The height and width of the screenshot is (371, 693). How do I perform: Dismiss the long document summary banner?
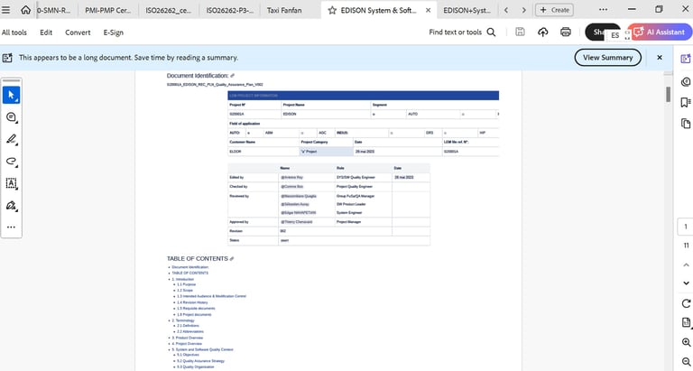pos(660,58)
